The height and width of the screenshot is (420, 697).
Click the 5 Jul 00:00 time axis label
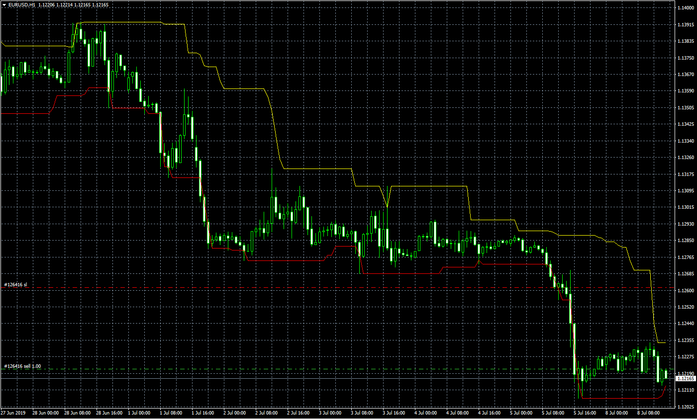(521, 413)
